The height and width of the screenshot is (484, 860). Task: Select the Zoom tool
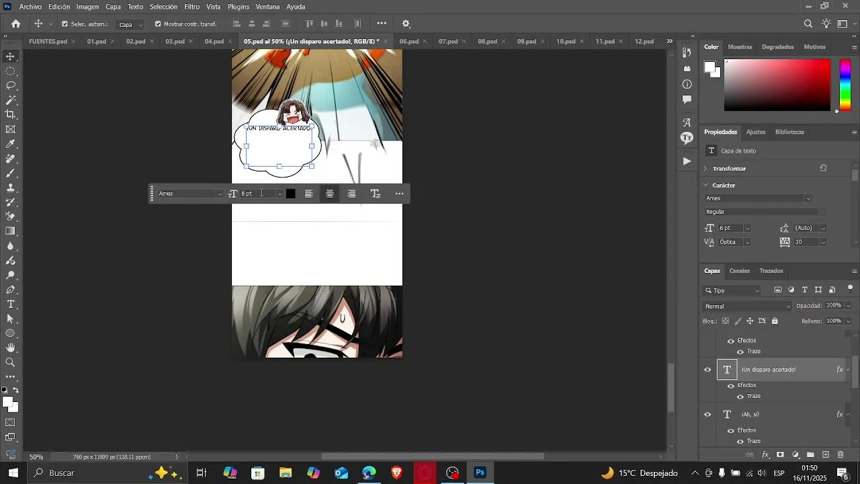tap(11, 362)
